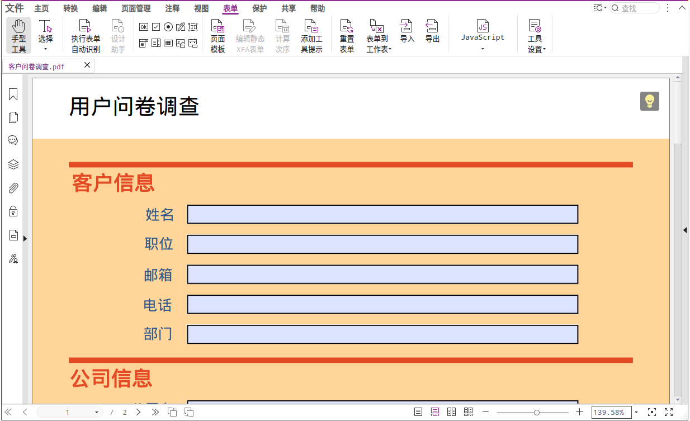The image size is (690, 421).
Task: Select the digital signature field tool
Action: click(181, 26)
